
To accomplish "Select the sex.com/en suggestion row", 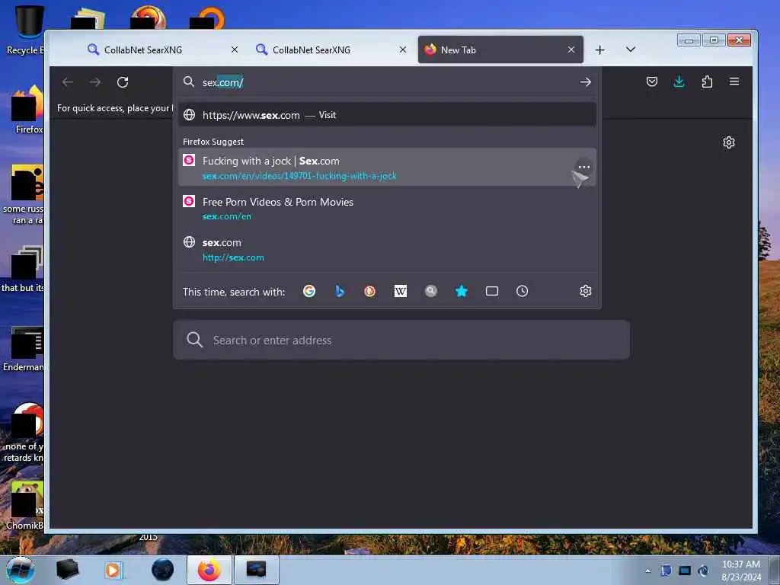I will (x=387, y=209).
